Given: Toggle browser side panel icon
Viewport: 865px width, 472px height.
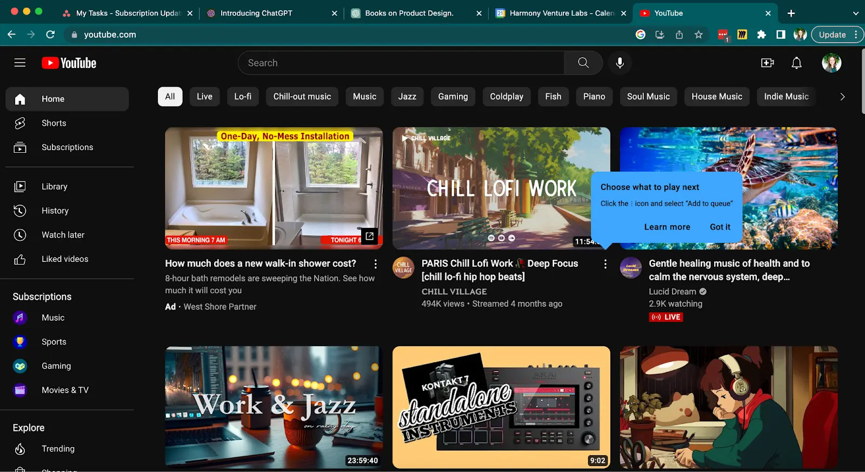Looking at the screenshot, I should [x=781, y=35].
